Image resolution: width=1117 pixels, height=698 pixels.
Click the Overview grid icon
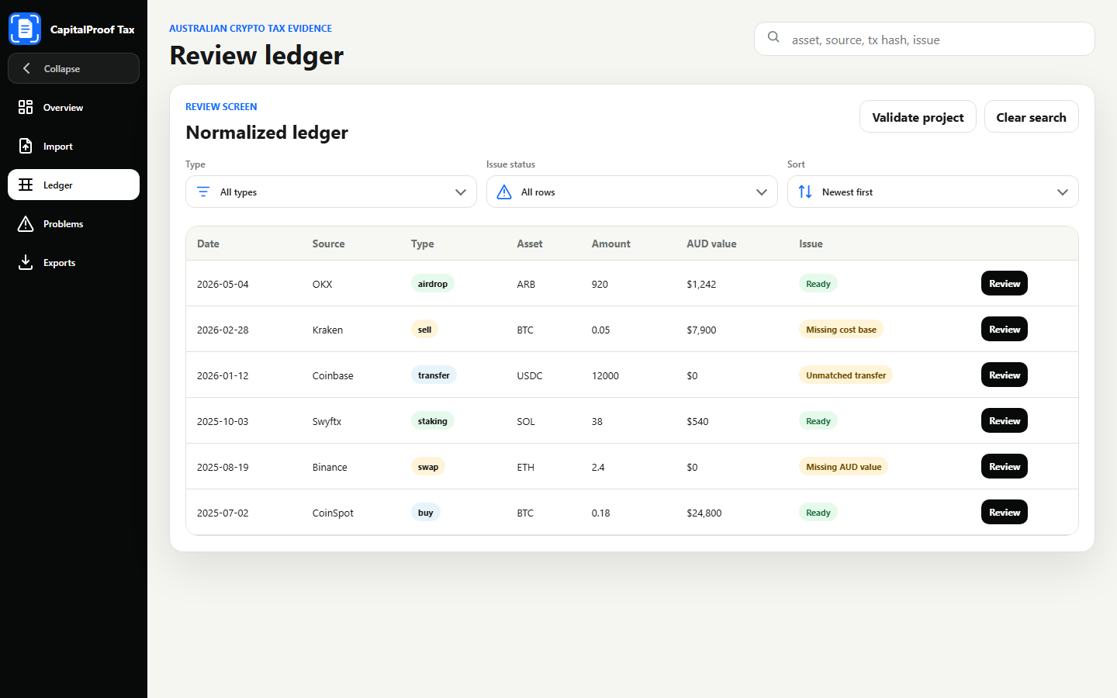tap(26, 107)
